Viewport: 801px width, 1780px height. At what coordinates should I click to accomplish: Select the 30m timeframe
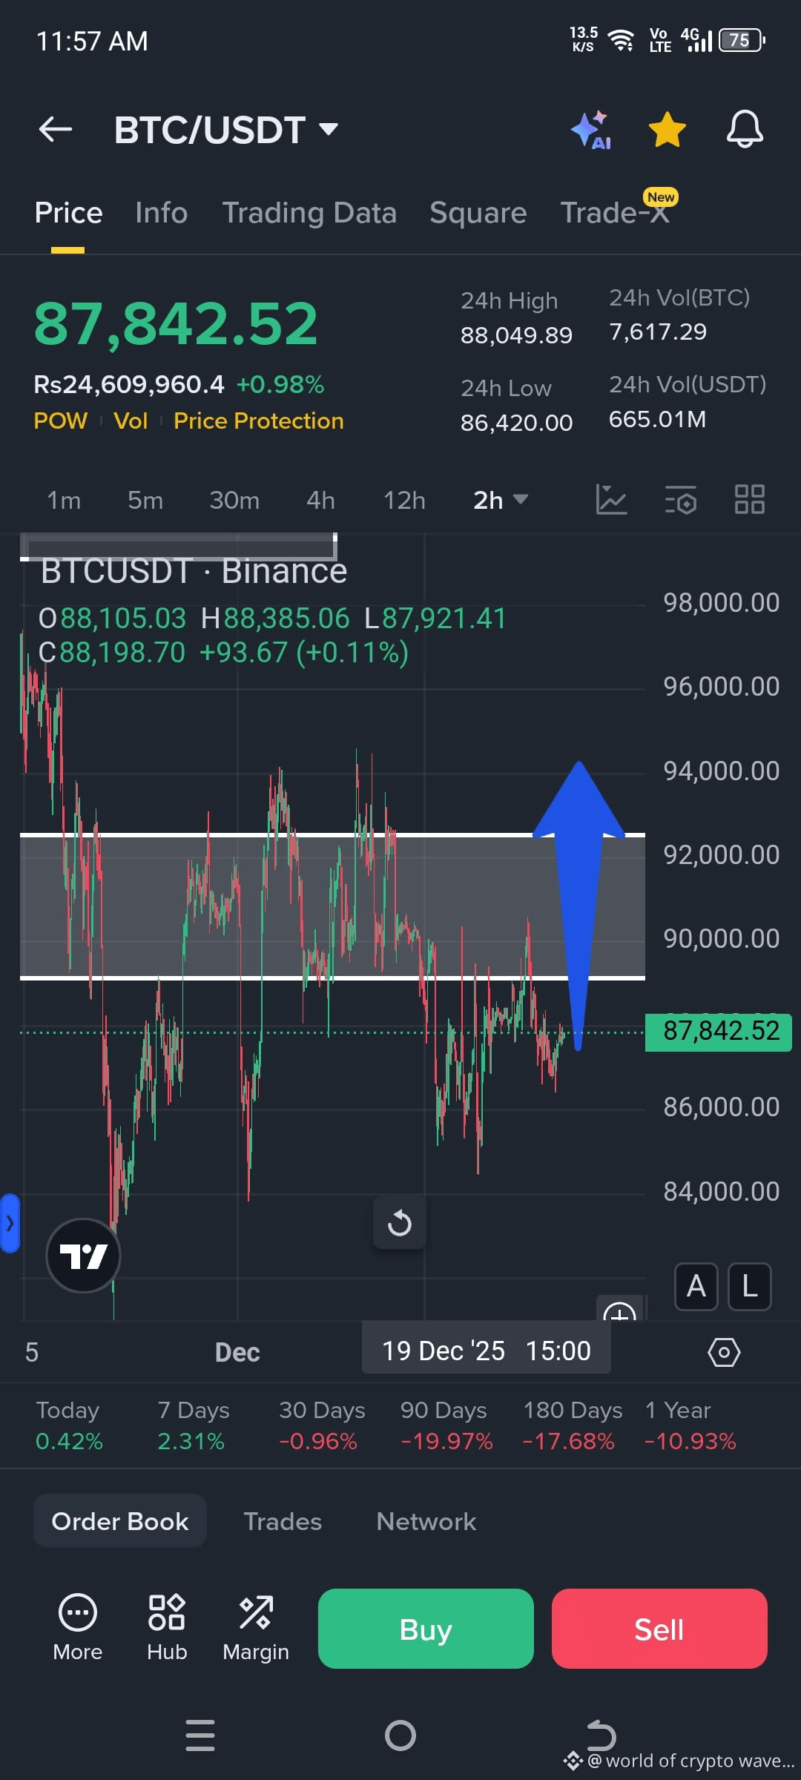(x=234, y=501)
